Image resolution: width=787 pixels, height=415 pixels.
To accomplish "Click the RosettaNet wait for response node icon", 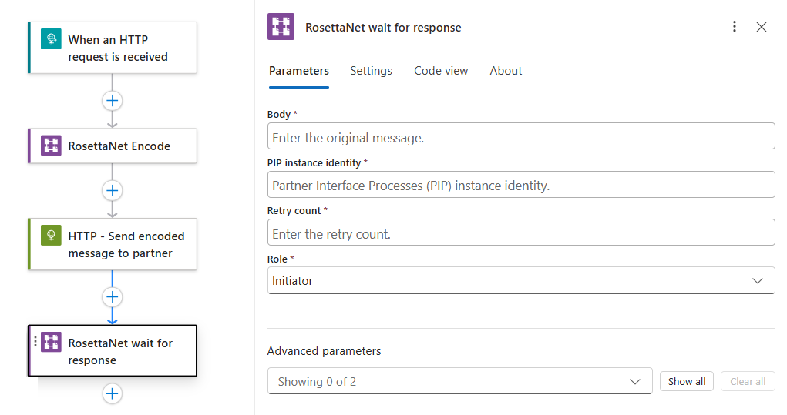I will coord(51,342).
